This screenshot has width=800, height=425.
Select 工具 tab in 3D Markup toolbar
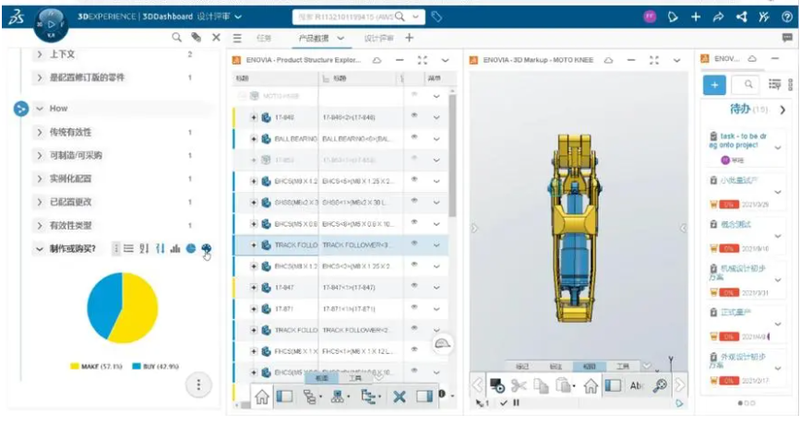click(623, 366)
